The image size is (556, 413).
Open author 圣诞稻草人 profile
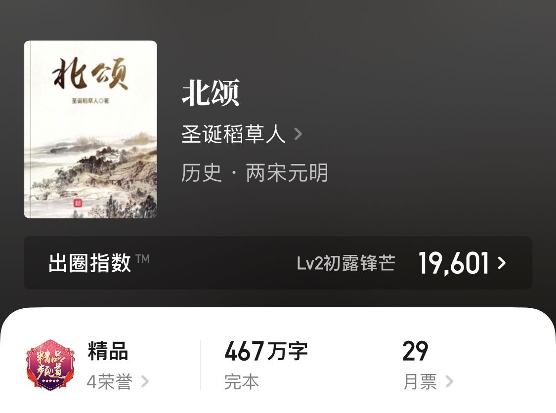click(x=233, y=134)
